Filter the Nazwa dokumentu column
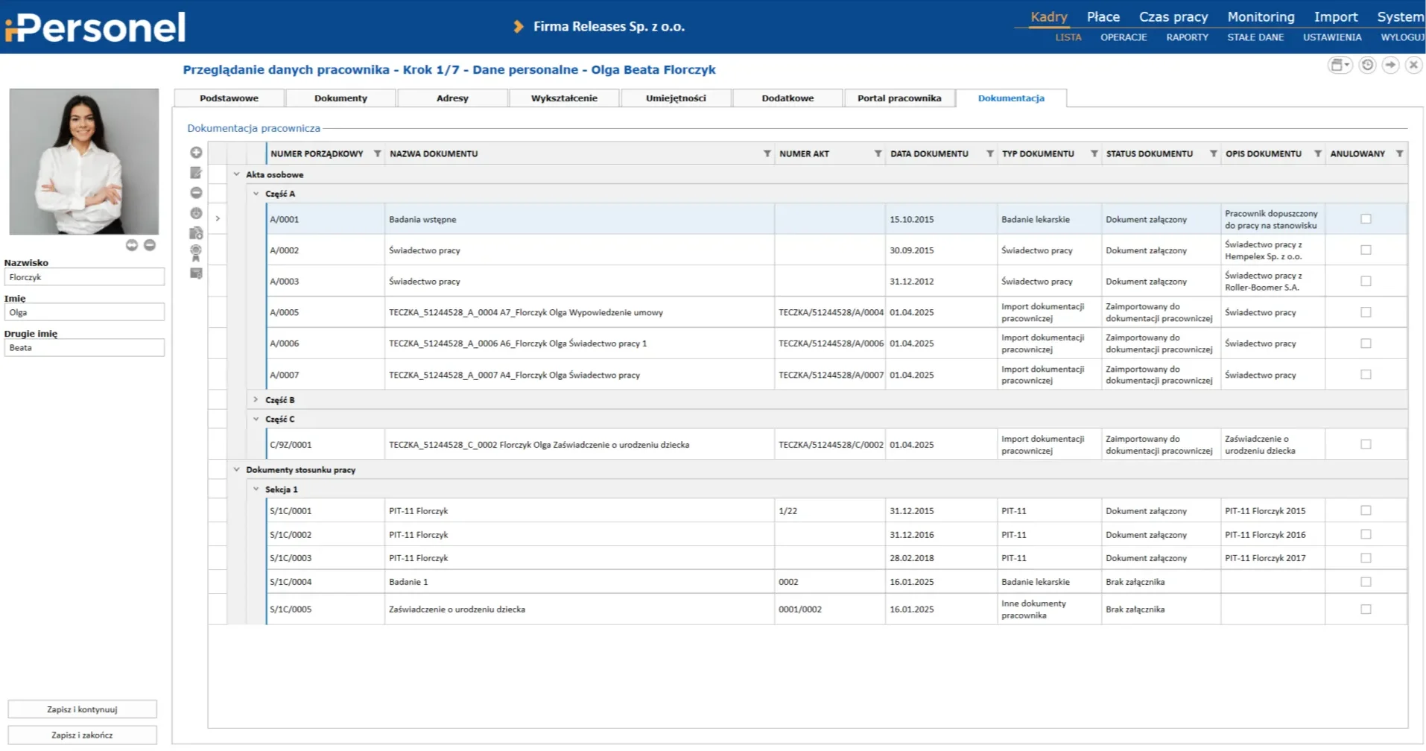This screenshot has width=1426, height=751. (x=767, y=154)
